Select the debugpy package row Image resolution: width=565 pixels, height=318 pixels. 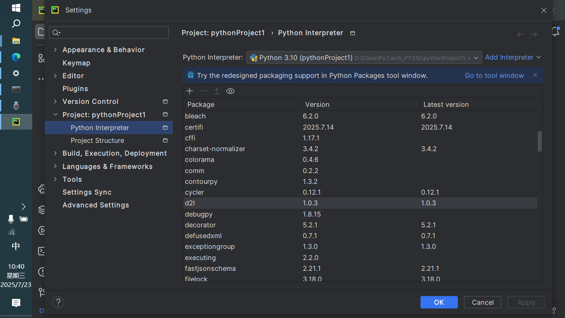[360, 214]
